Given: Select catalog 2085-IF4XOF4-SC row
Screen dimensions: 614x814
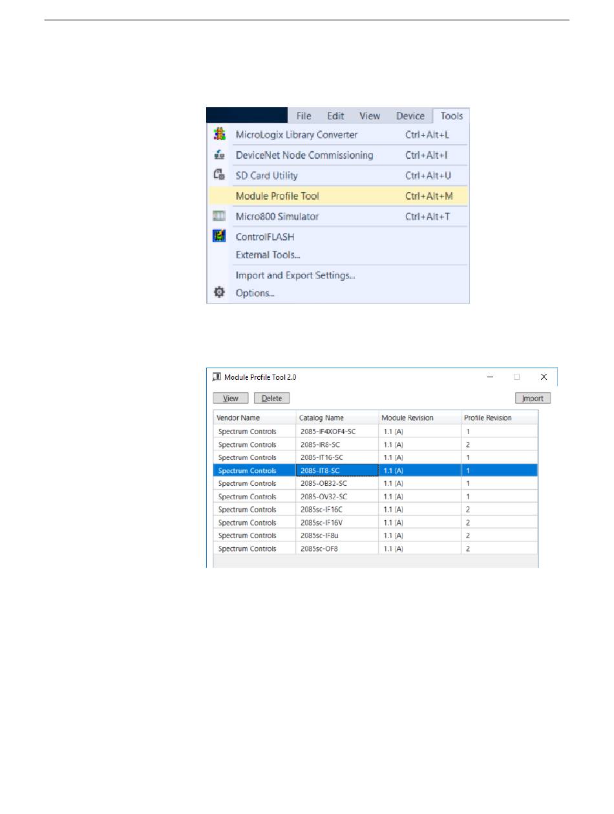Looking at the screenshot, I should point(376,432).
